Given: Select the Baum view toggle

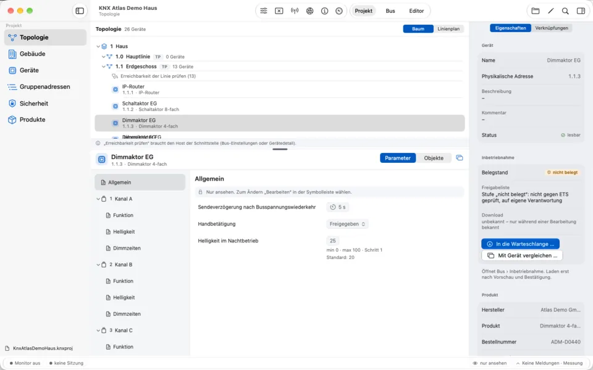Looking at the screenshot, I should pos(418,29).
